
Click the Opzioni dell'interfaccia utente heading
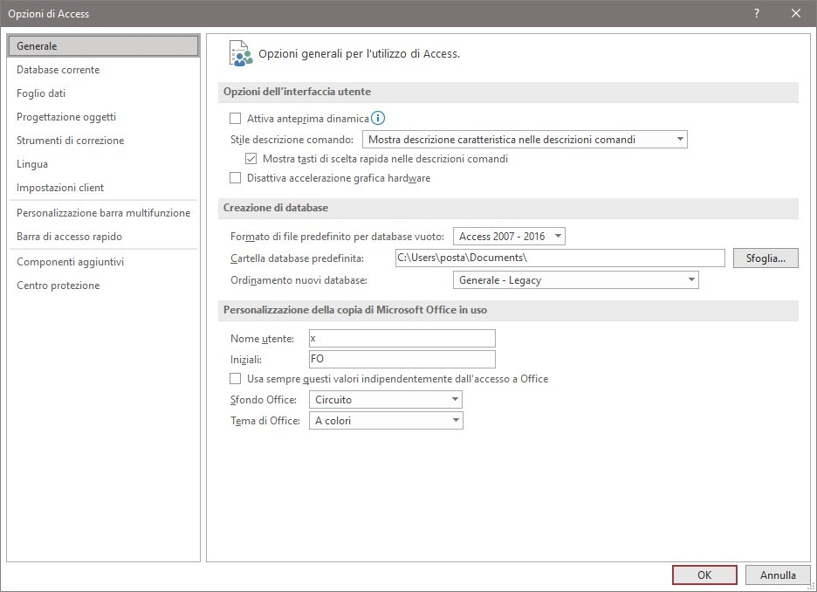pos(297,92)
